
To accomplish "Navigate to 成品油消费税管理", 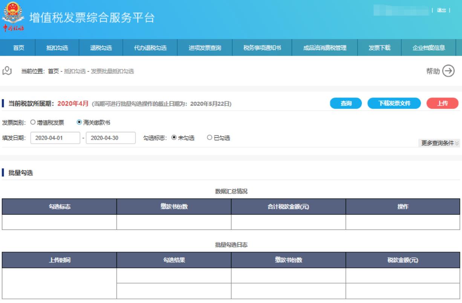I will (x=324, y=47).
